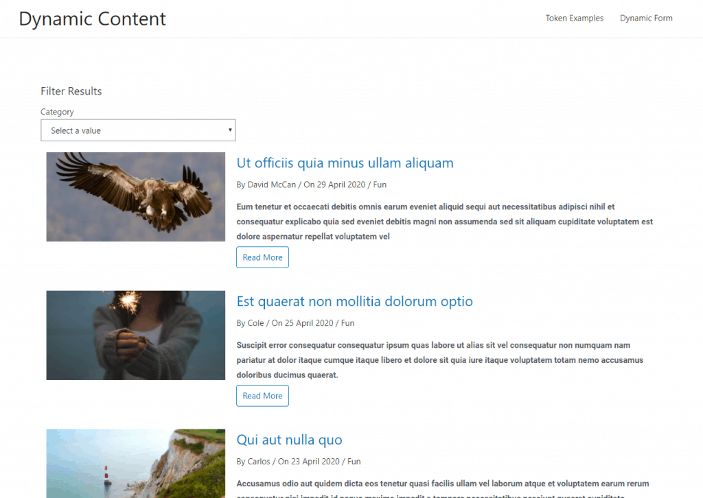Open Fun category on Carlos's post
This screenshot has height=498, width=703.
pos(354,462)
